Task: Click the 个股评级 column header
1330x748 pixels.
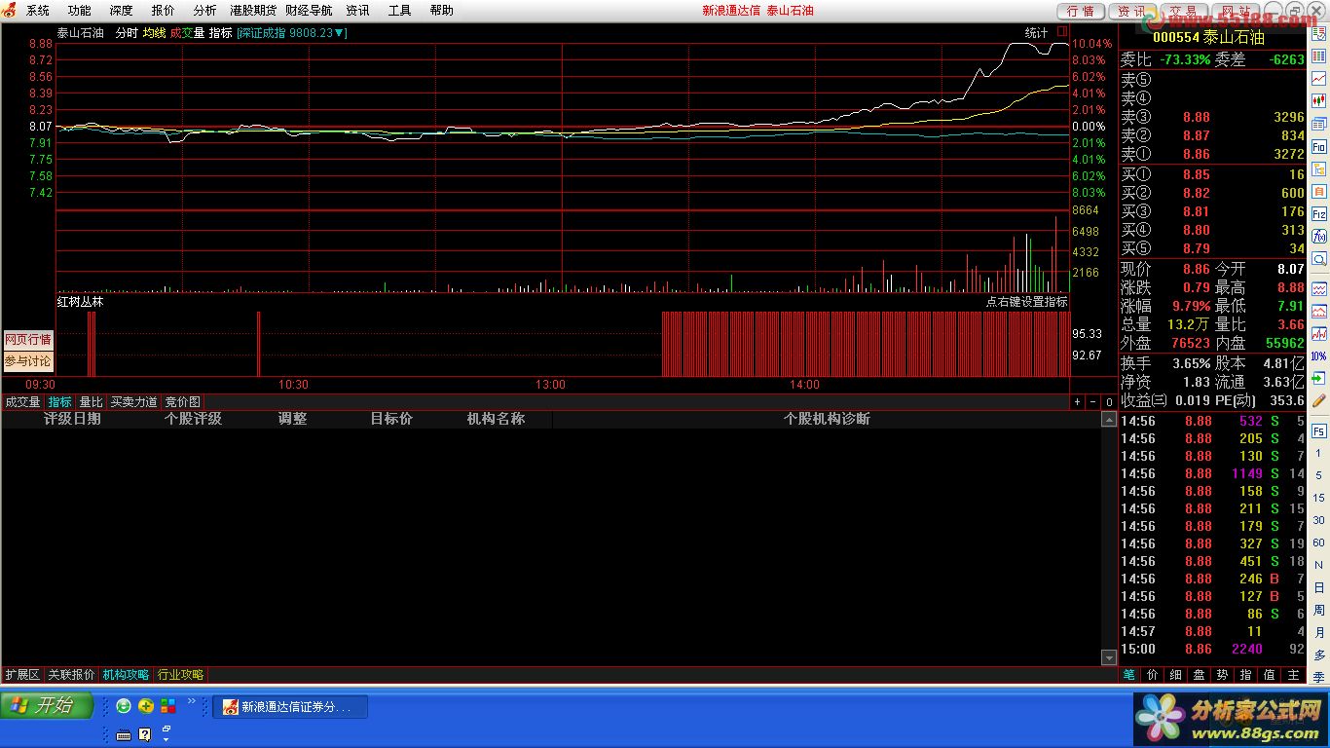Action: 193,419
